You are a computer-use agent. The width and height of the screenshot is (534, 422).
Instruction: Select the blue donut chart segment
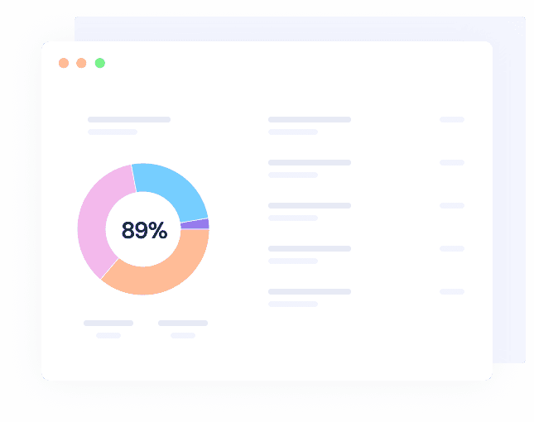[x=172, y=188]
